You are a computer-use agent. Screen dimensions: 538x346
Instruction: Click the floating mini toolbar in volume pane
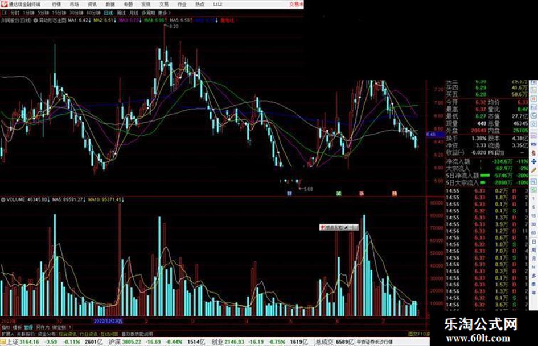[339, 227]
